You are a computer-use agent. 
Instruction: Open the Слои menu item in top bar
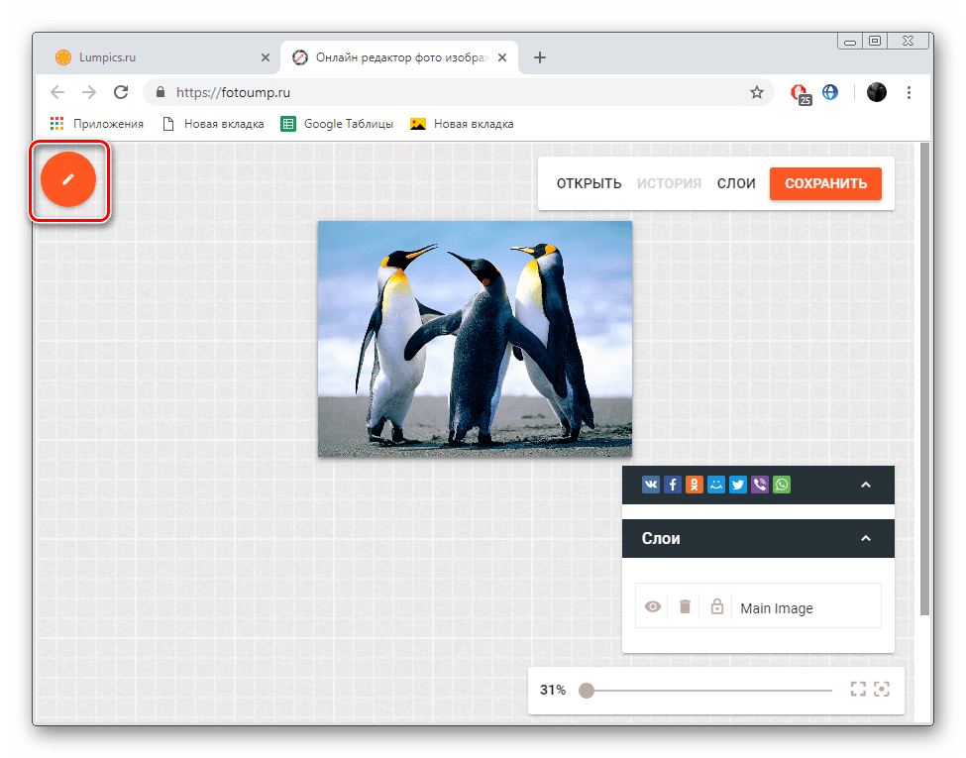(x=736, y=183)
